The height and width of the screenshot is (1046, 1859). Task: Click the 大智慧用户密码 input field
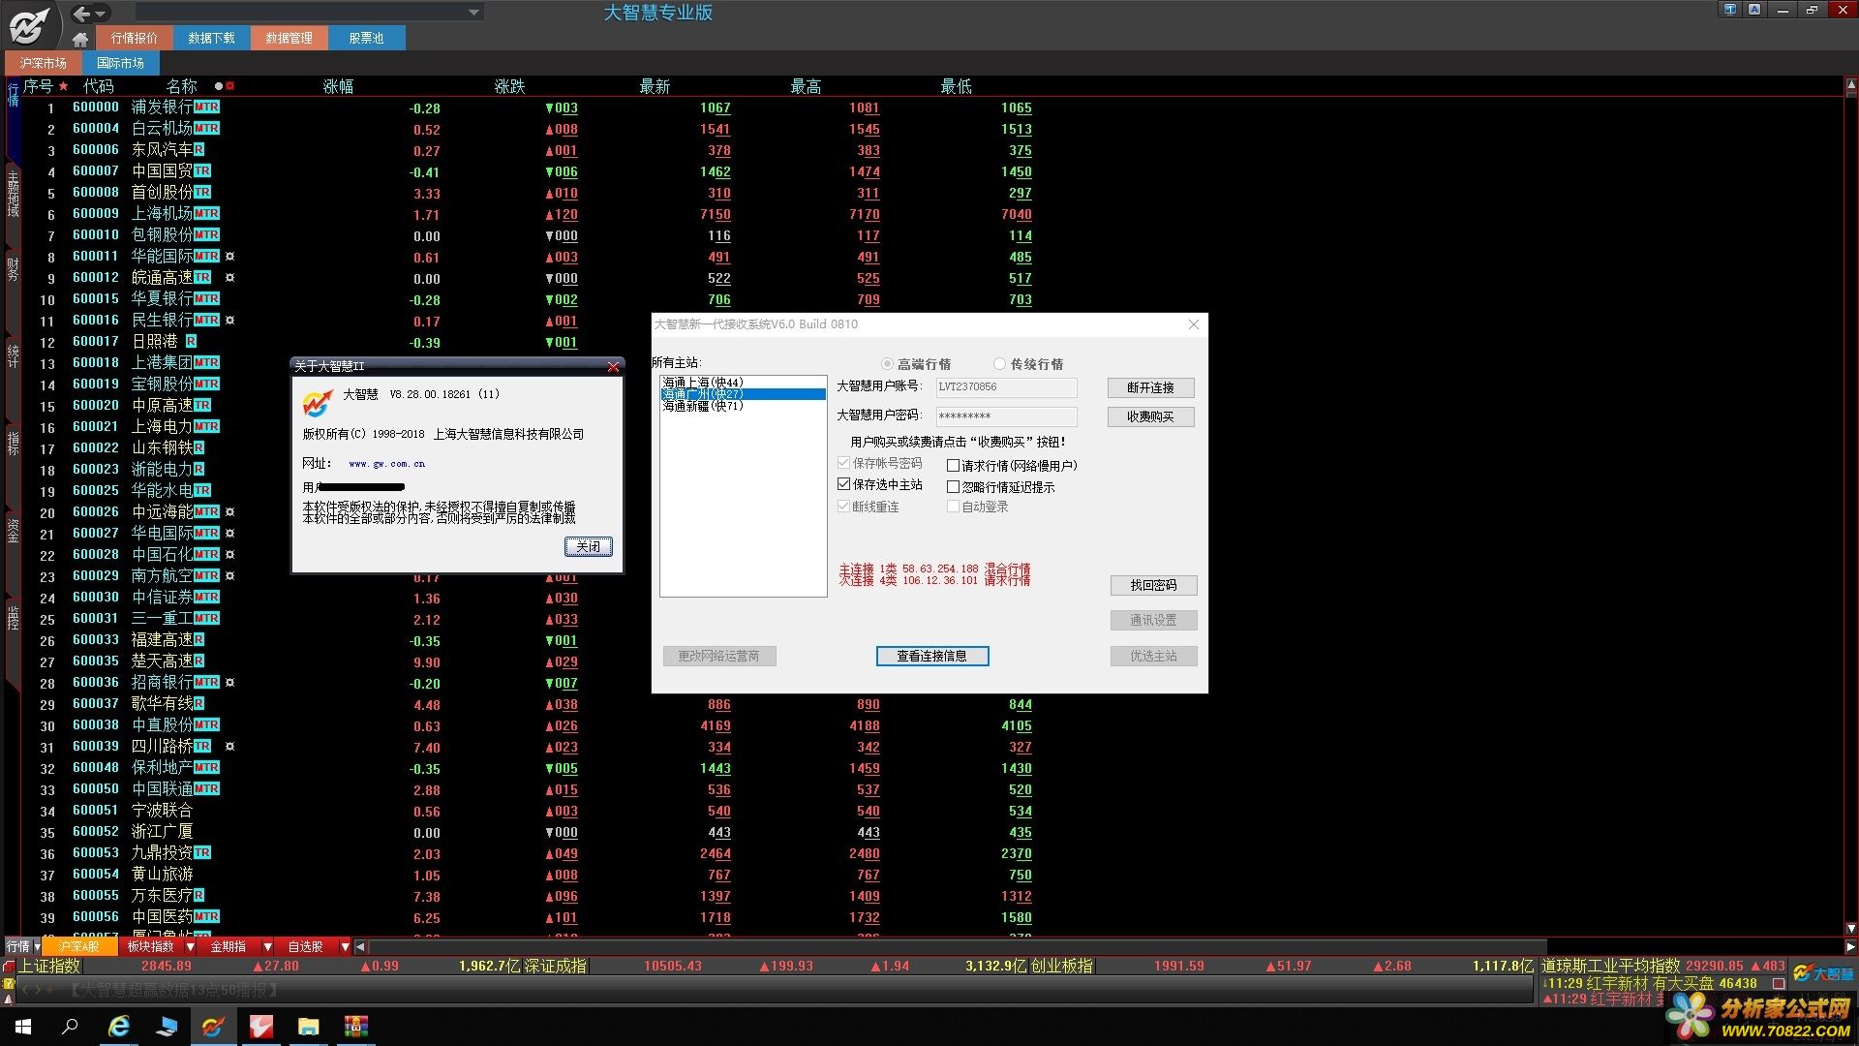1006,415
